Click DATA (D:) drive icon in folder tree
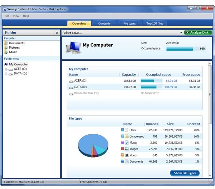The height and width of the screenshot is (189, 215). [10, 74]
